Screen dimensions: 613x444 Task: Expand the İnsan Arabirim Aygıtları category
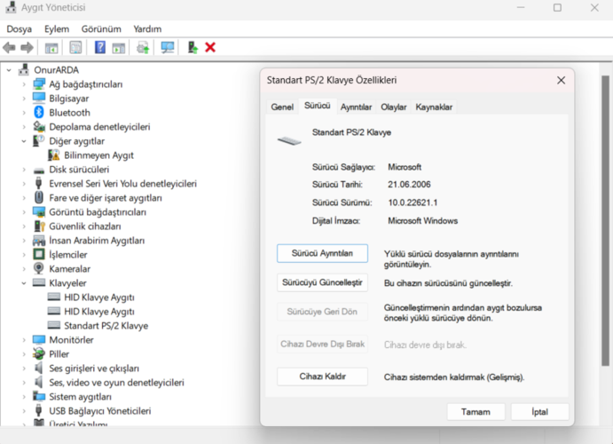[x=24, y=240]
